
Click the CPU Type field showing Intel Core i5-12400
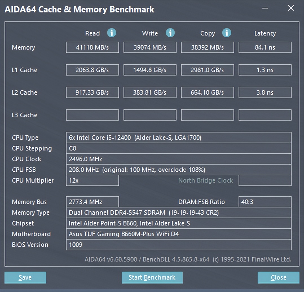pos(179,138)
